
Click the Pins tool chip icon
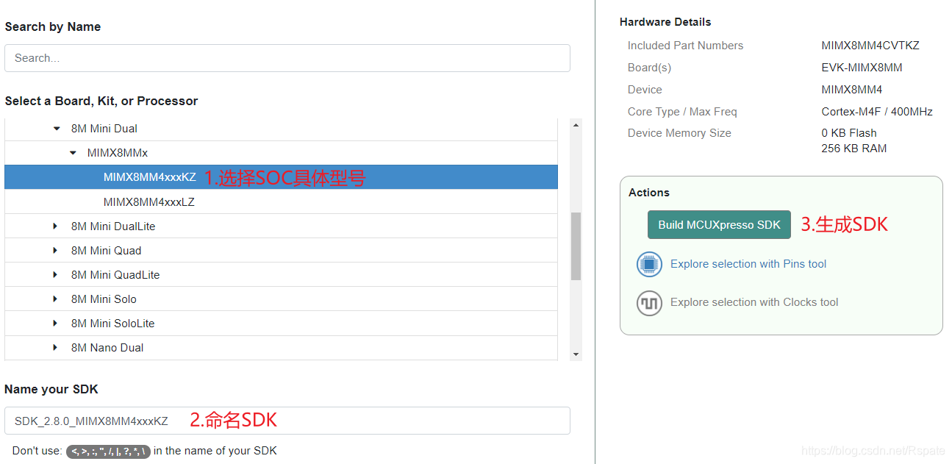pos(649,264)
